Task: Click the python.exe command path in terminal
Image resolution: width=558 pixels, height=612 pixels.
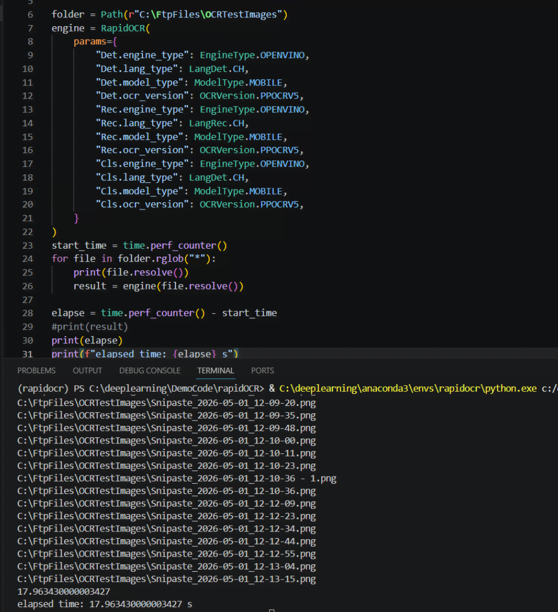Action: 408,388
